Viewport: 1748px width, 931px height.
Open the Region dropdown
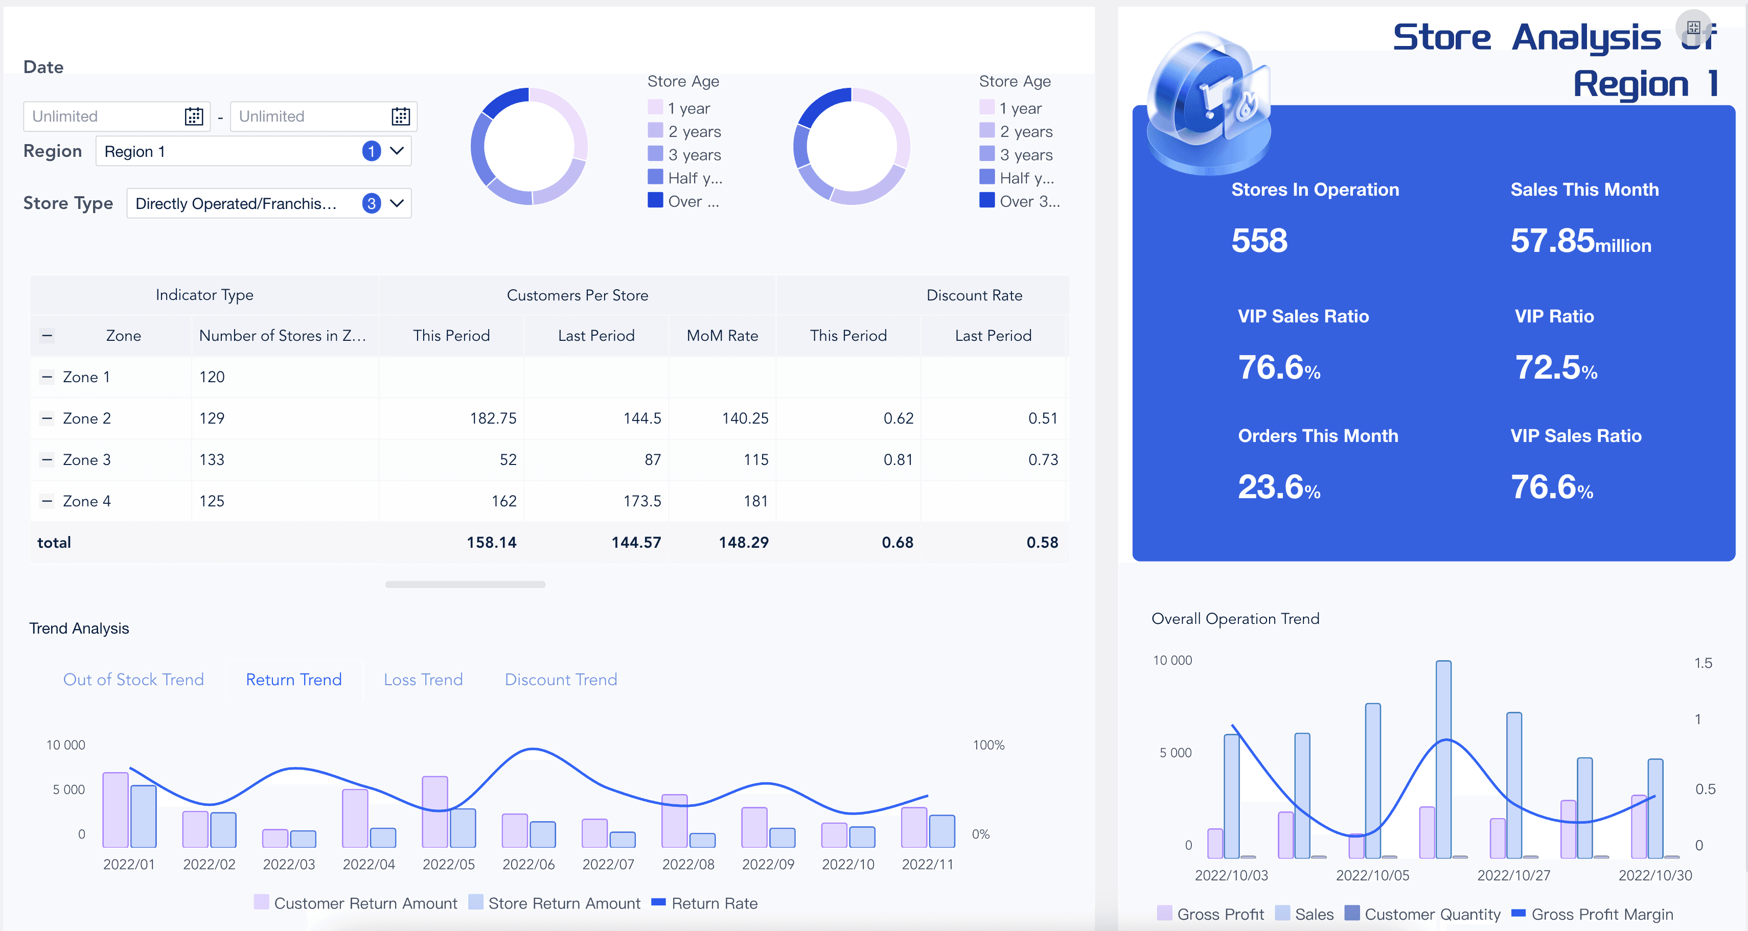click(253, 151)
